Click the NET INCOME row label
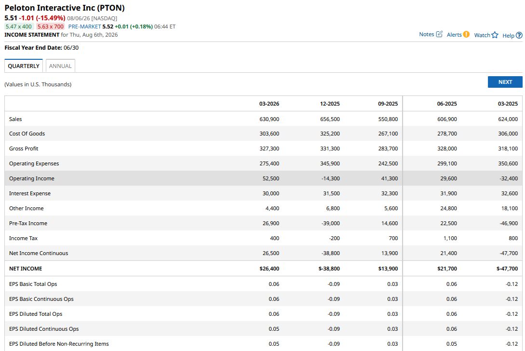525x351 pixels. 26,269
